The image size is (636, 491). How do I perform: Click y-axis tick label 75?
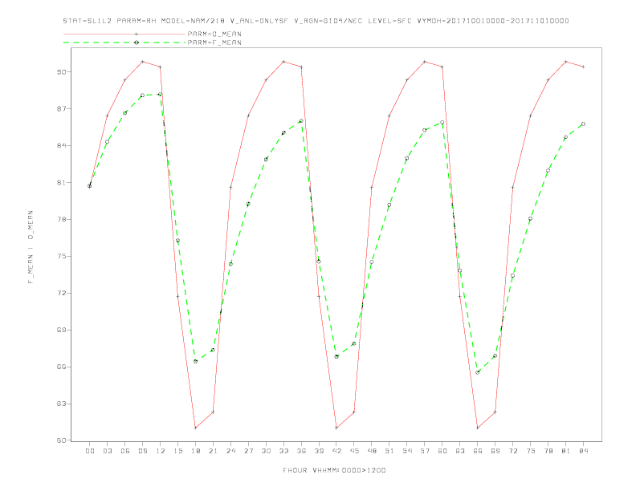click(61, 257)
